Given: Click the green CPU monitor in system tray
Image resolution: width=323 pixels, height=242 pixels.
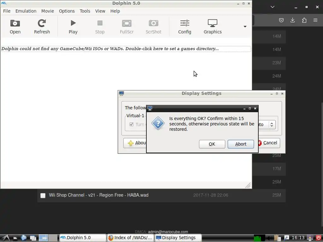Looking at the screenshot, I should coord(259,238).
